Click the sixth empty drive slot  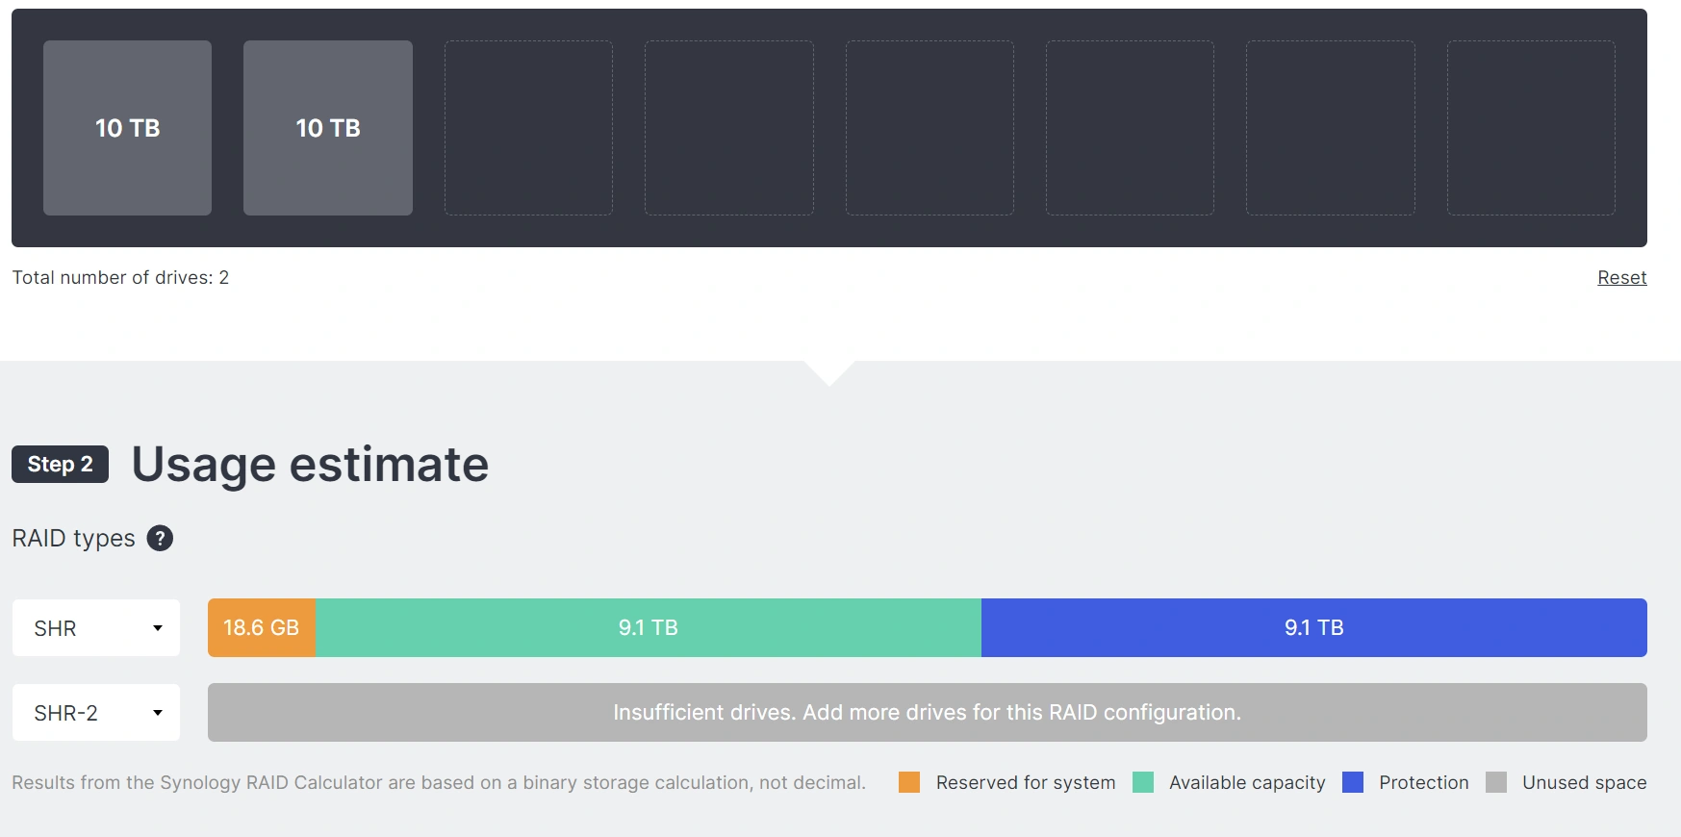tap(1130, 128)
